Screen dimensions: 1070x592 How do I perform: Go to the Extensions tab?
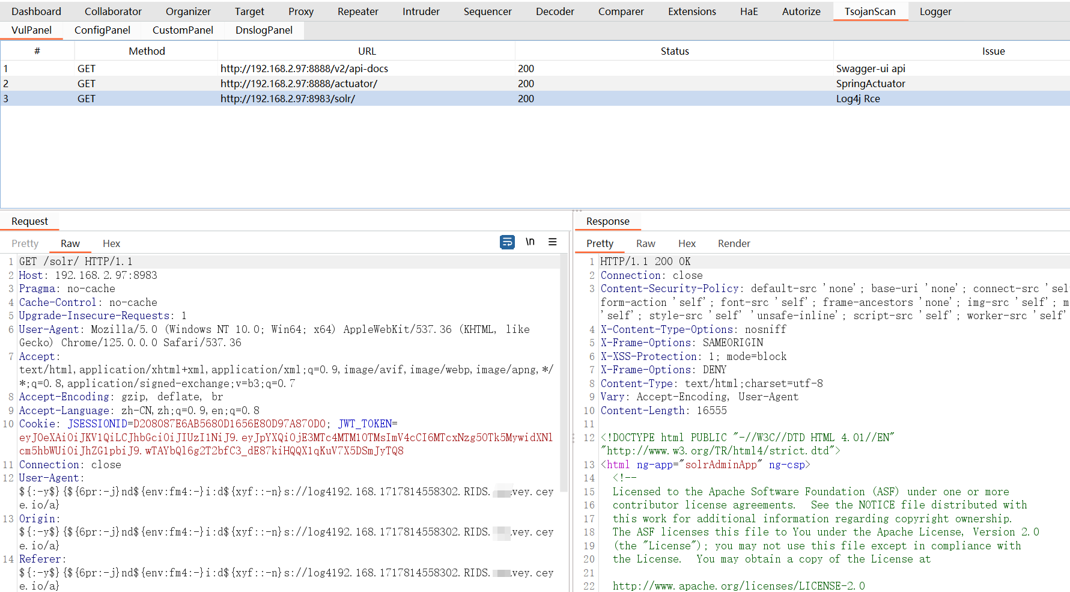[x=692, y=11]
